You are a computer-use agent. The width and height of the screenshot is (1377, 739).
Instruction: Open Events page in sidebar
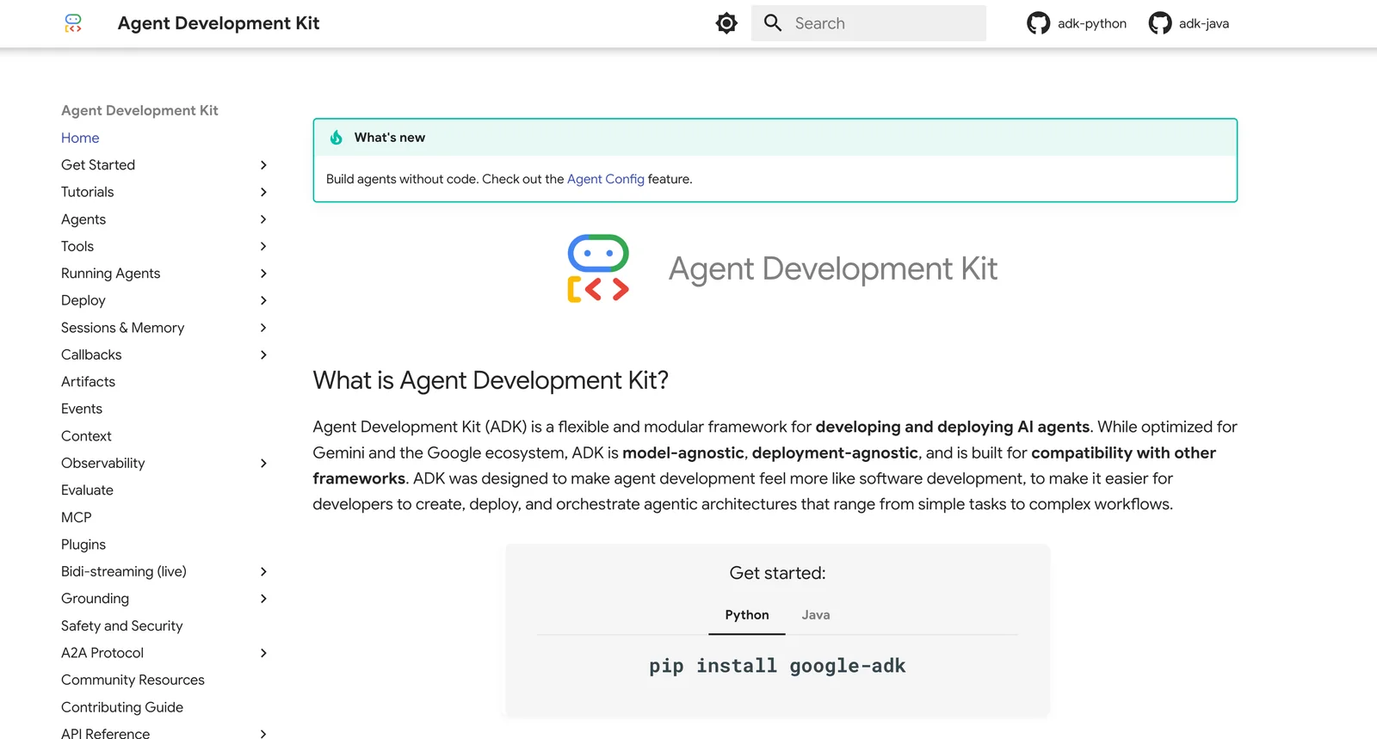click(82, 409)
